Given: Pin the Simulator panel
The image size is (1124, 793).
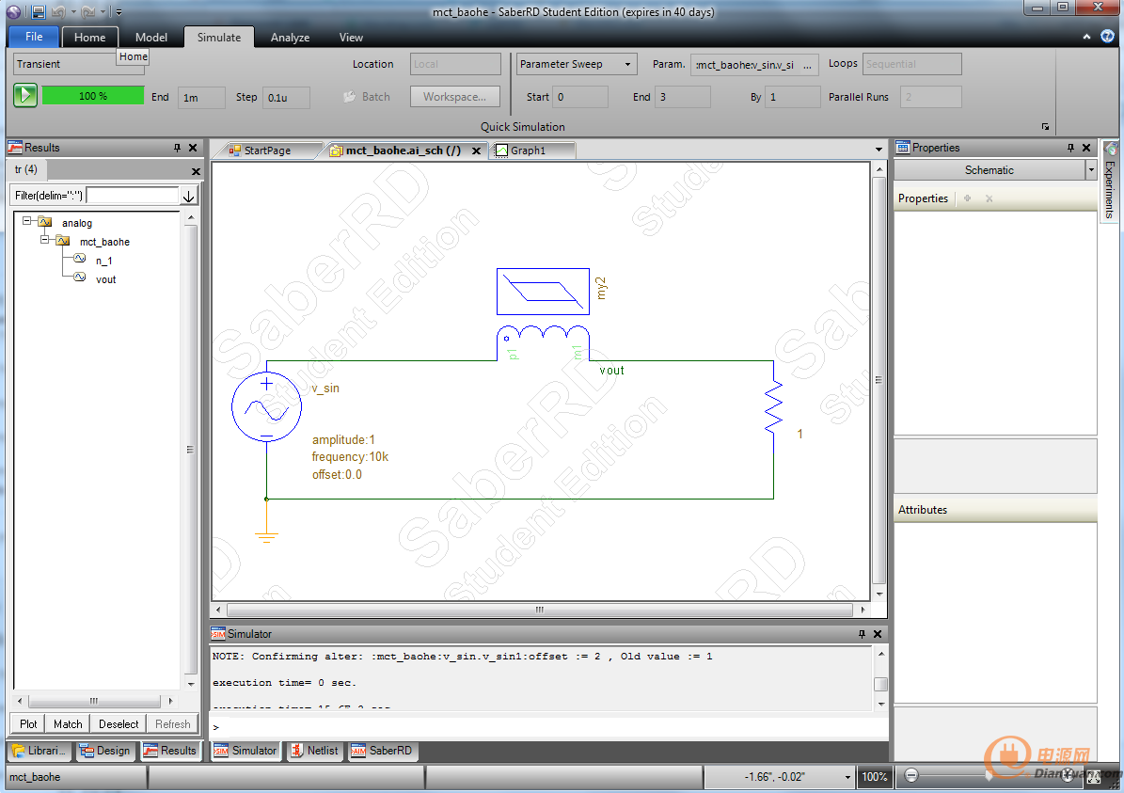Looking at the screenshot, I should 862,634.
